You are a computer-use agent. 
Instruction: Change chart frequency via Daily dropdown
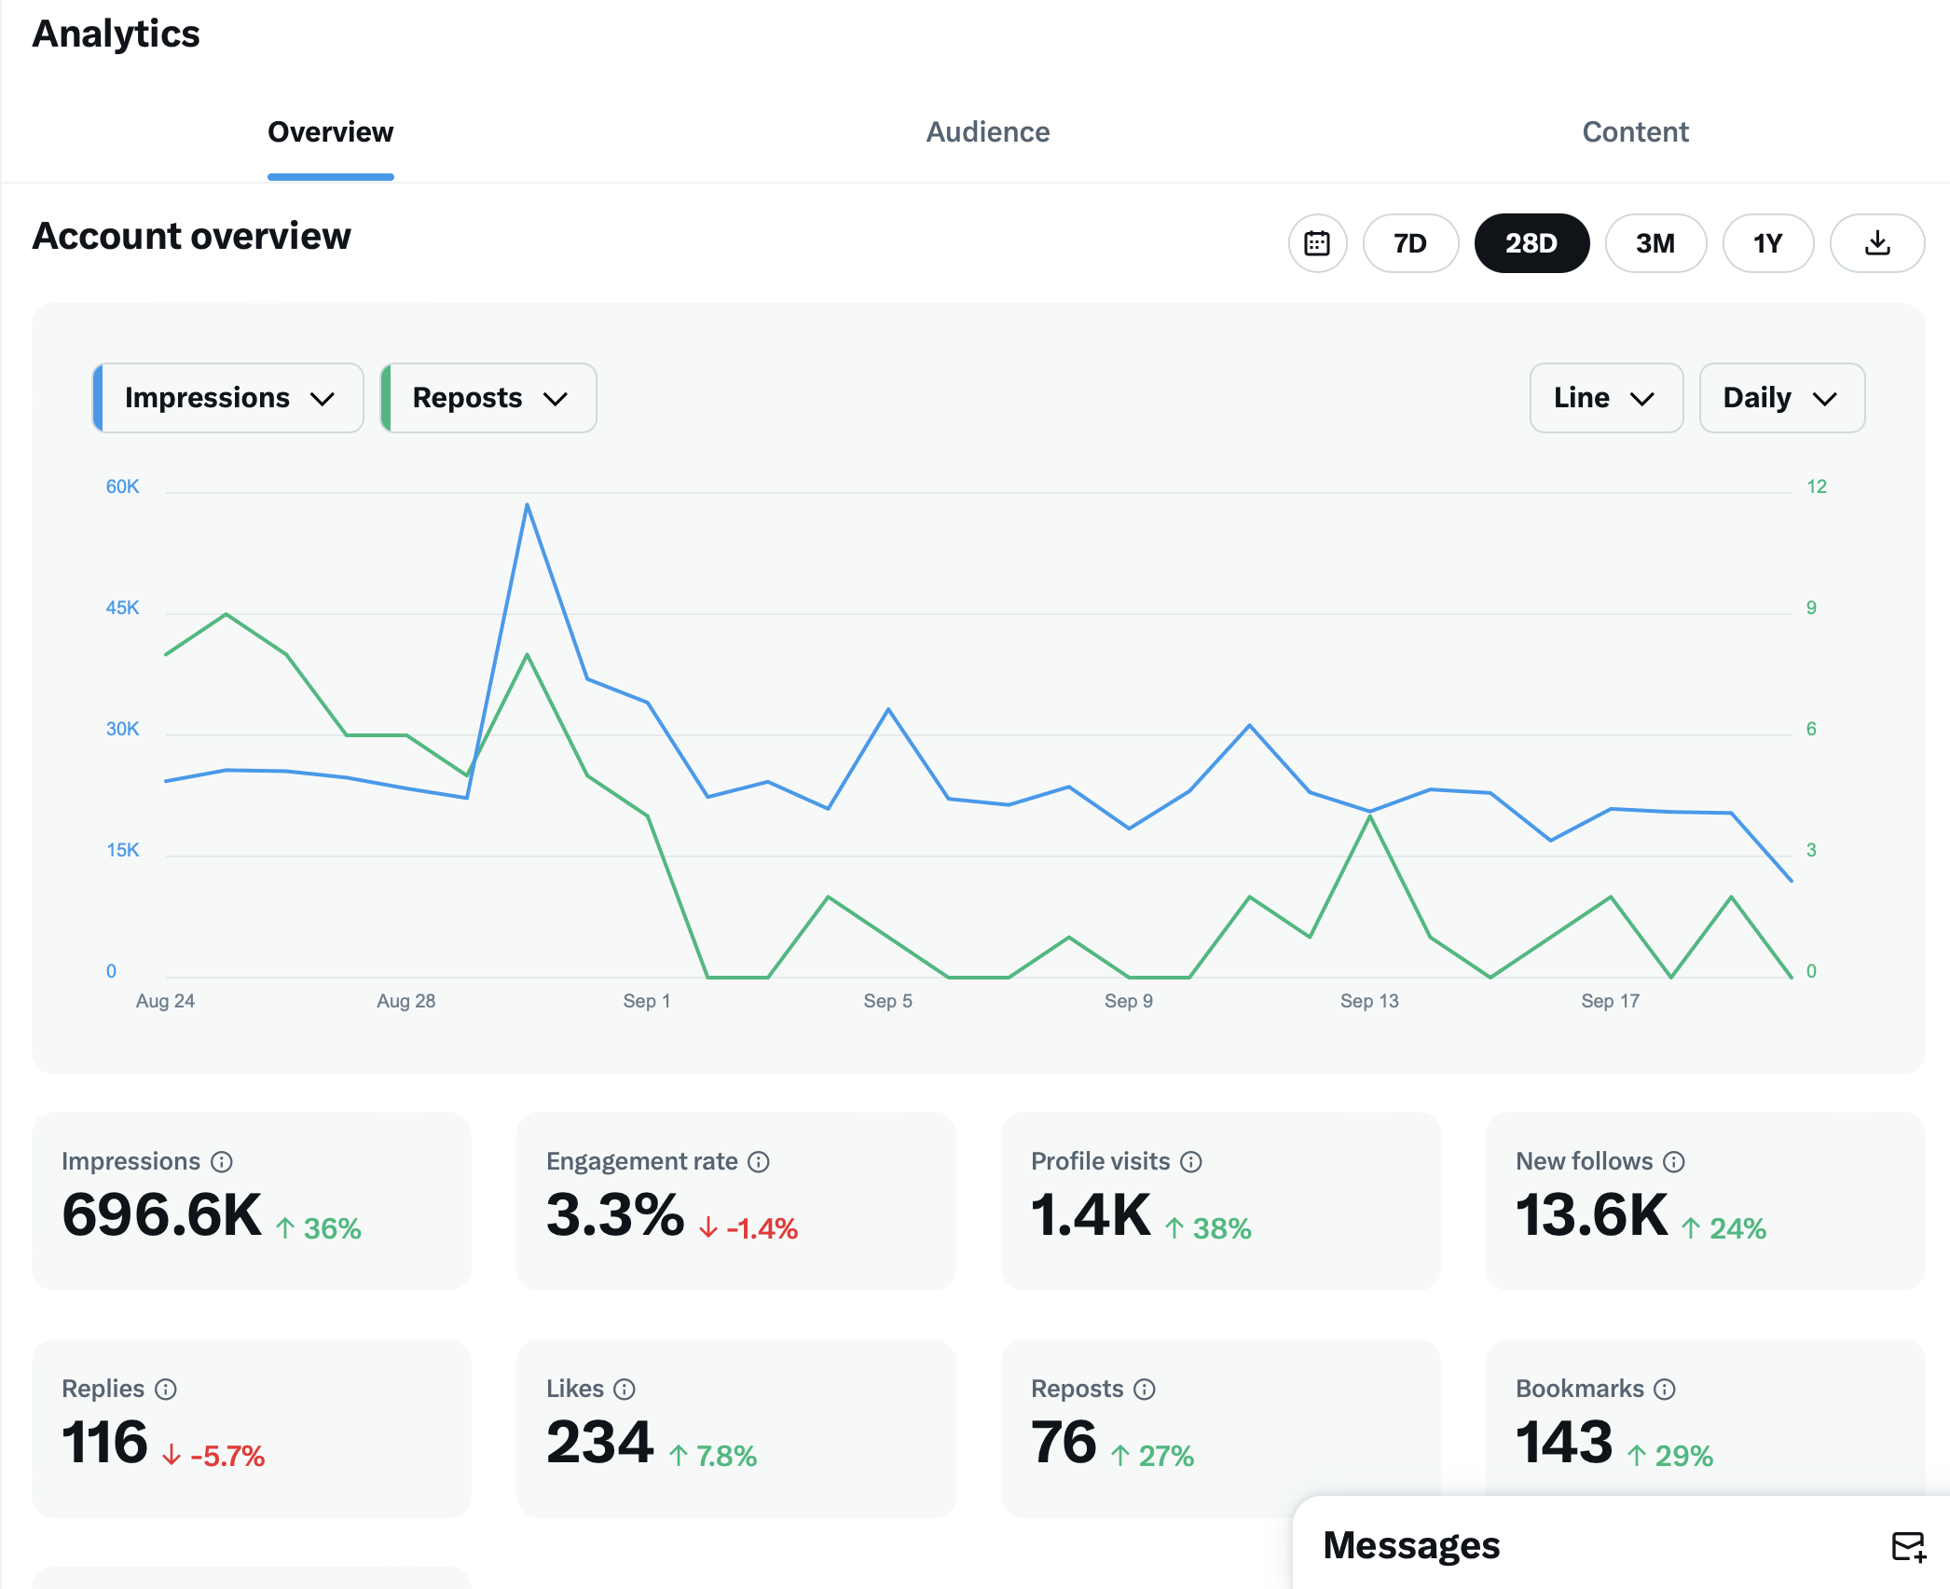click(1781, 398)
